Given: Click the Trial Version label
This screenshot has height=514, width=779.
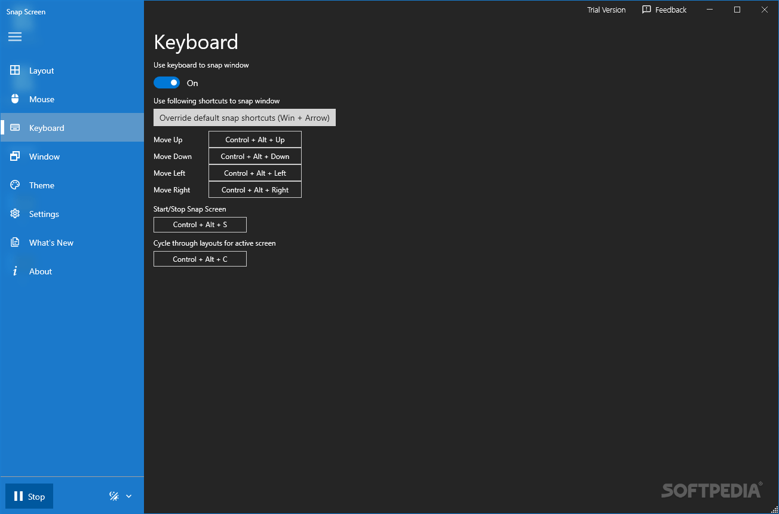Looking at the screenshot, I should pos(606,10).
